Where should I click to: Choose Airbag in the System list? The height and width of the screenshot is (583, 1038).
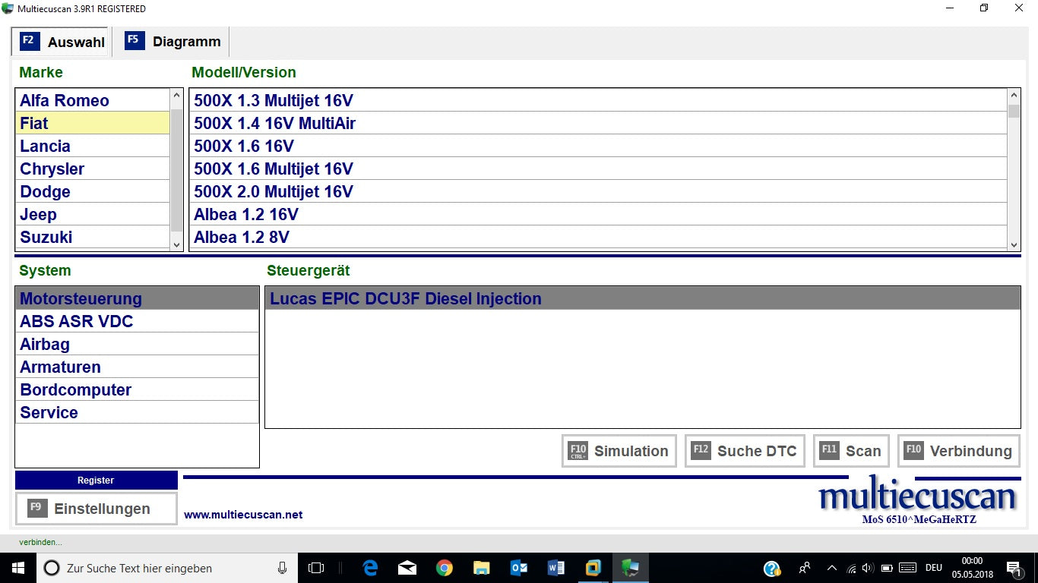45,344
